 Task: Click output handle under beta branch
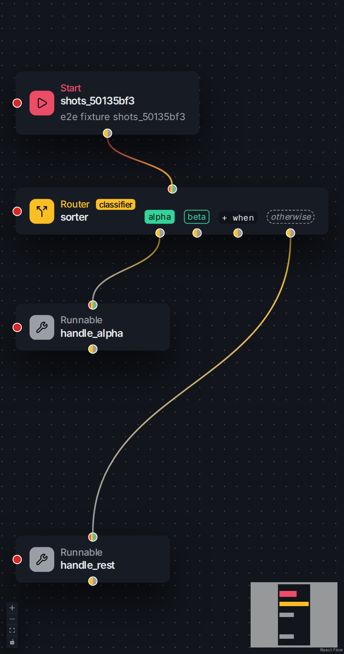point(197,233)
